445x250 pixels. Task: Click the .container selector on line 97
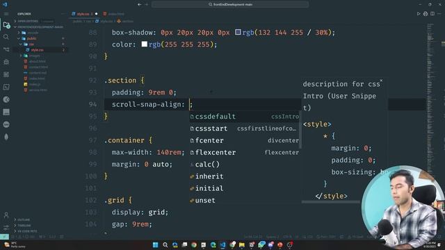[x=124, y=140]
